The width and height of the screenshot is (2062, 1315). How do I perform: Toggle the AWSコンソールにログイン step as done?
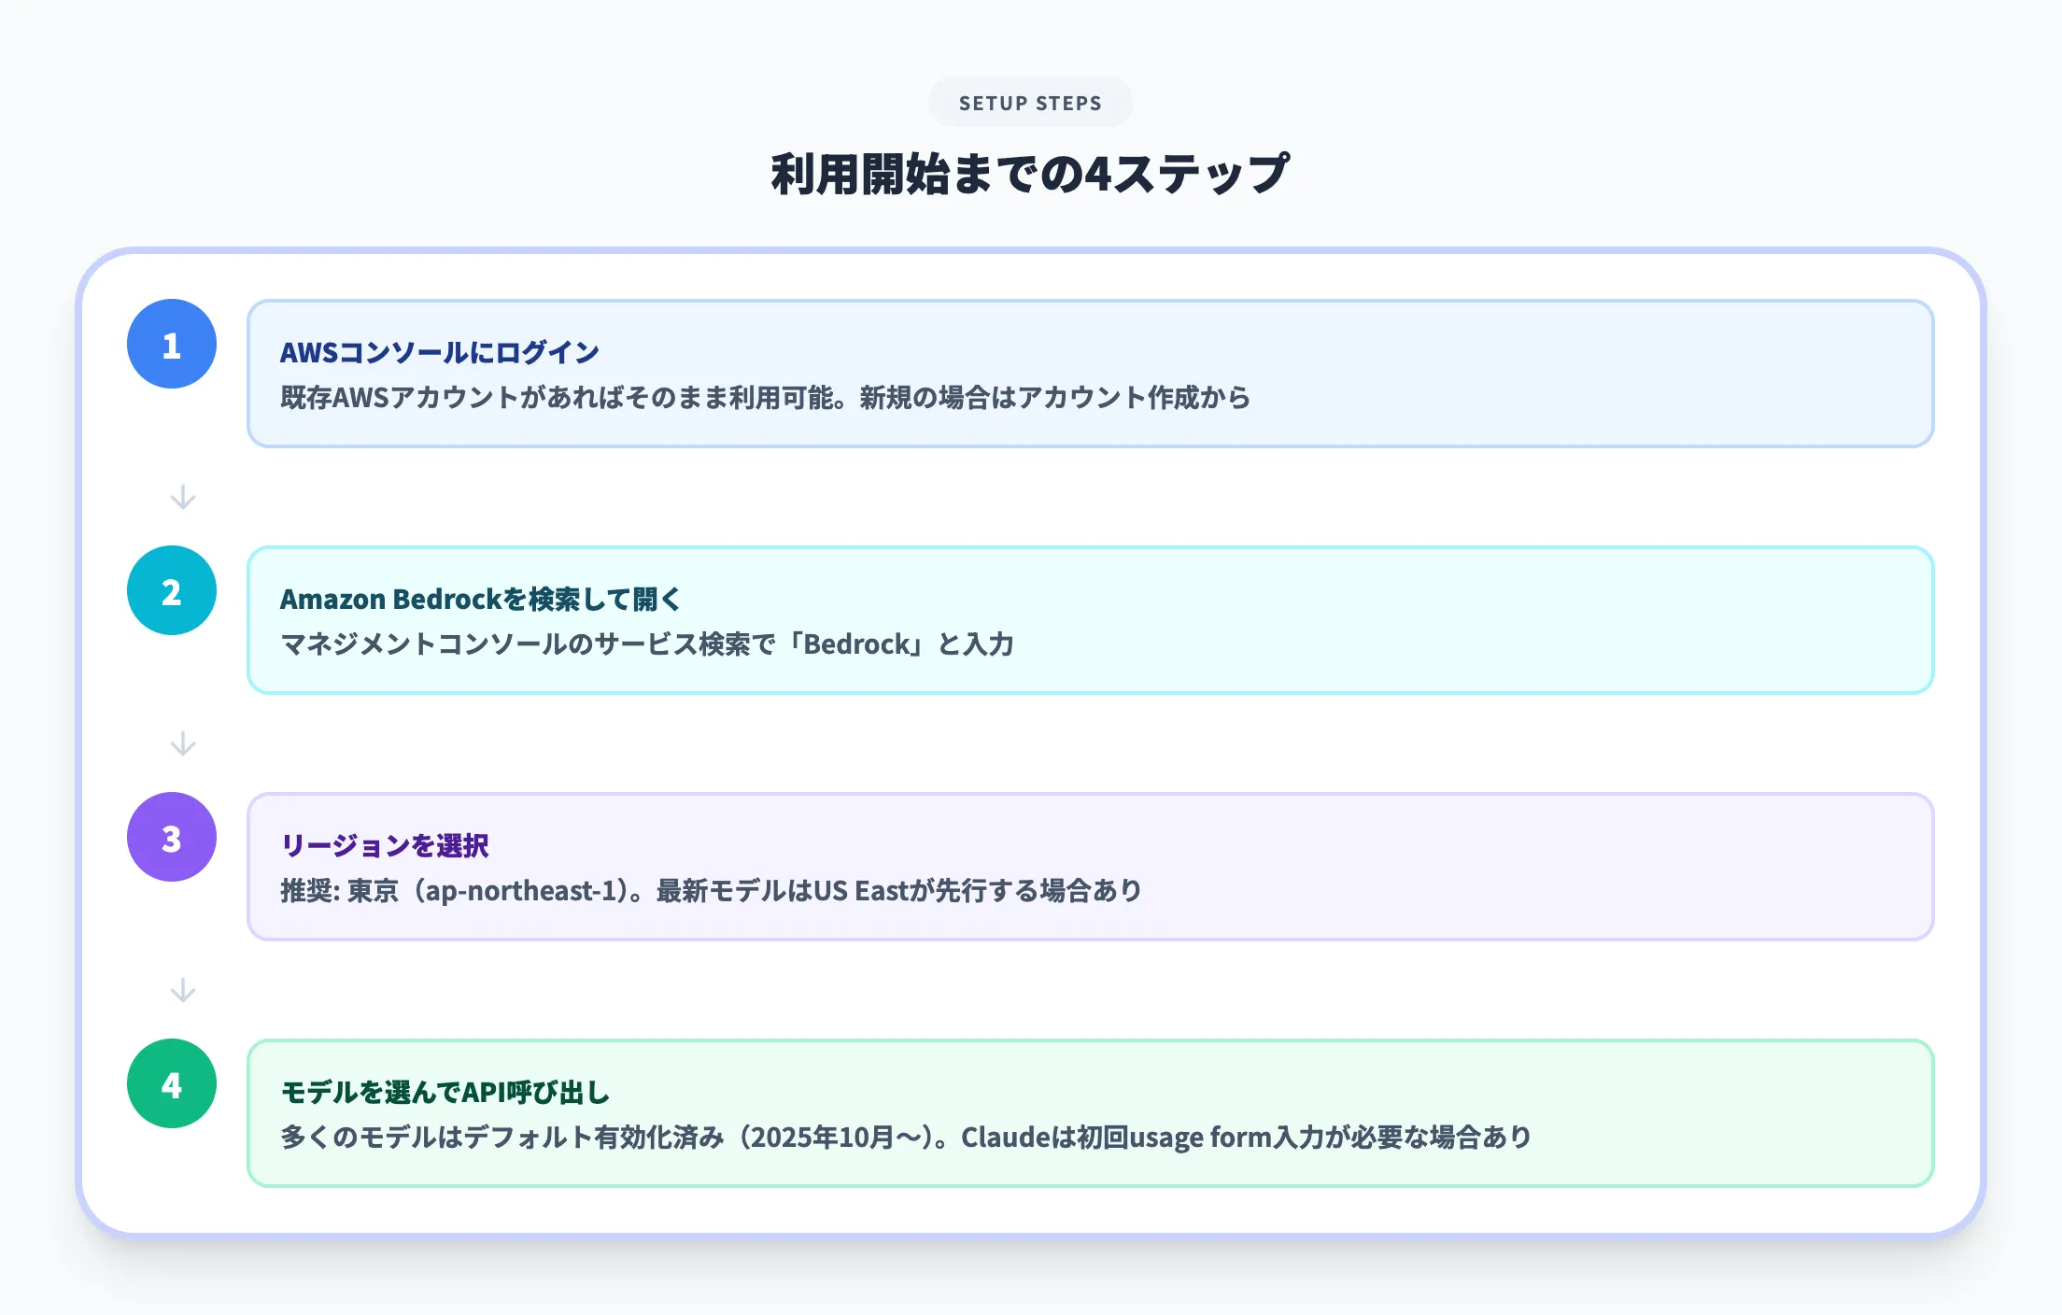click(x=997, y=375)
